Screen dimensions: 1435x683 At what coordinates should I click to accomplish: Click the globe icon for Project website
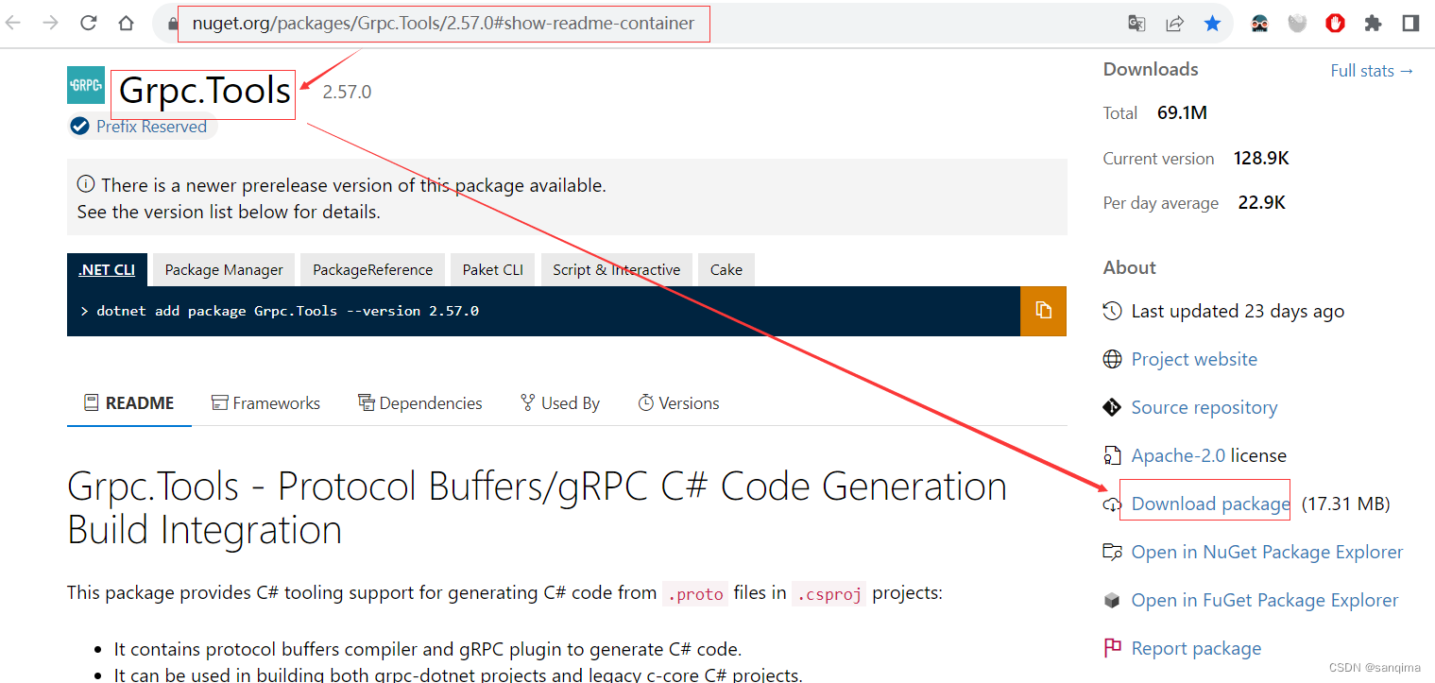[x=1113, y=359]
